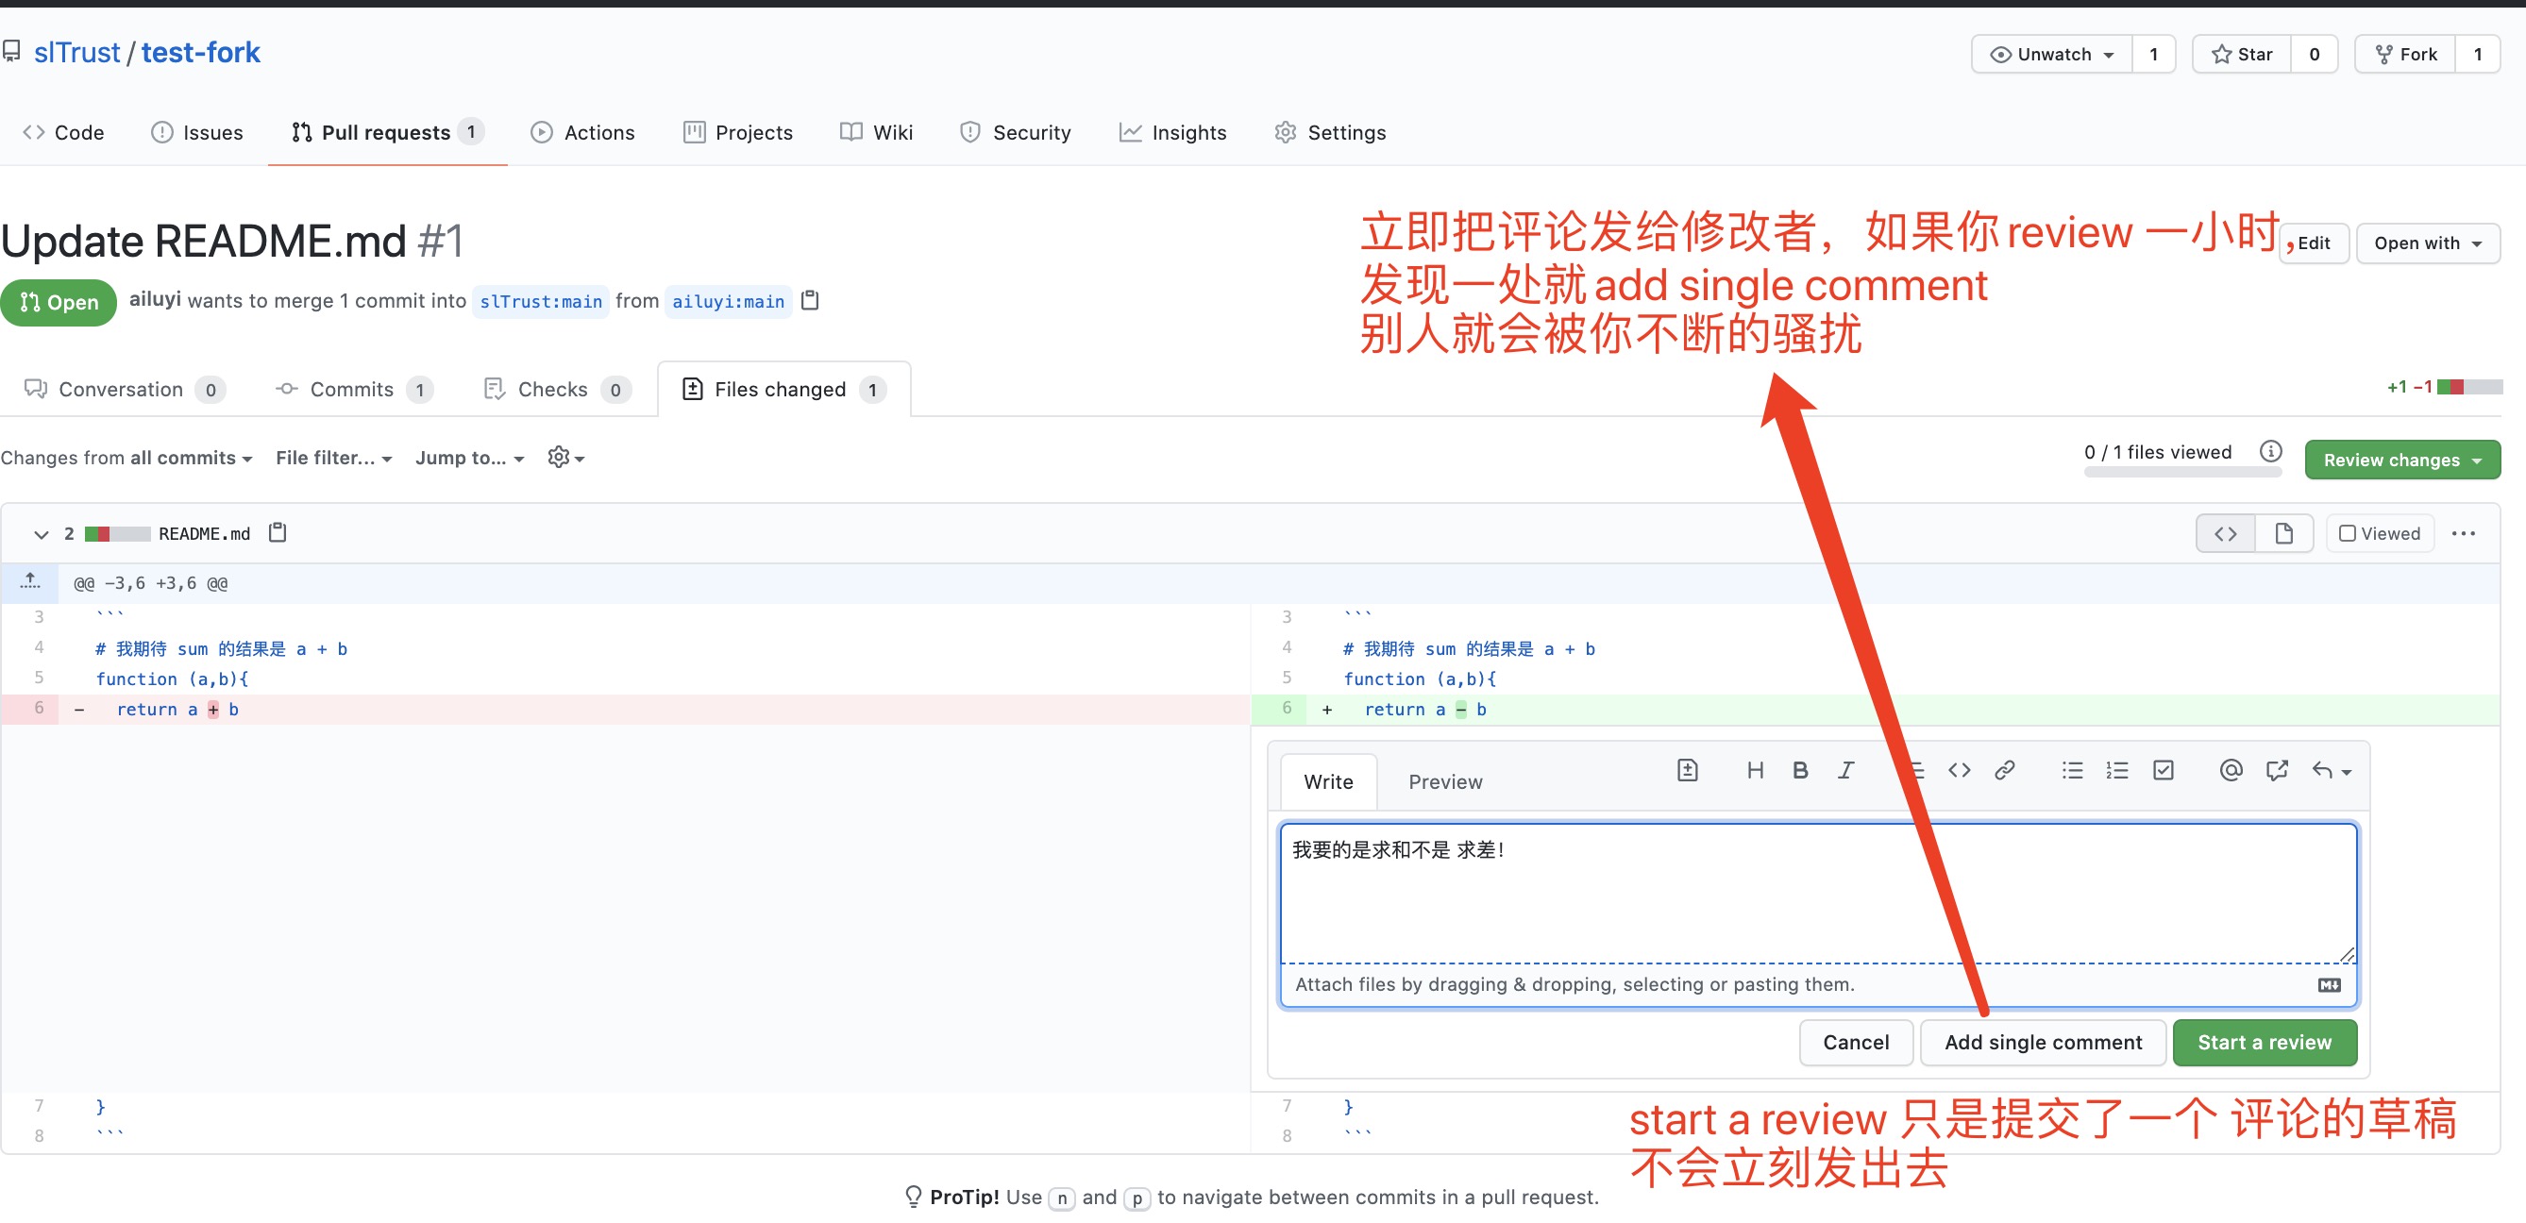Open the Conversation tab
The image size is (2526, 1223).
(122, 389)
